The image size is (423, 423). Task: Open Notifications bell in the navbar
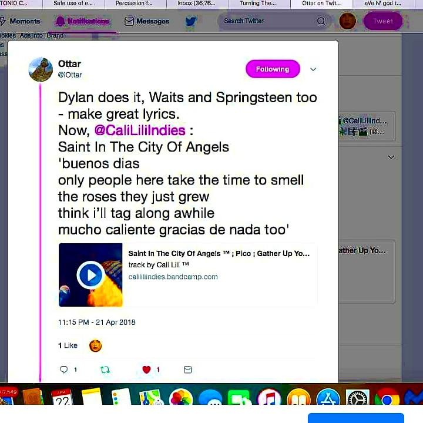[x=83, y=21]
